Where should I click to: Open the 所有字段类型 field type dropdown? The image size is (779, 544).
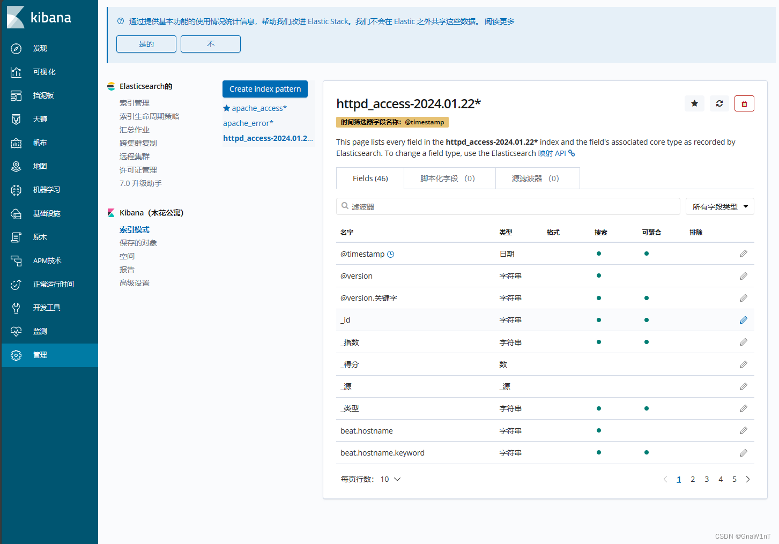click(x=720, y=206)
